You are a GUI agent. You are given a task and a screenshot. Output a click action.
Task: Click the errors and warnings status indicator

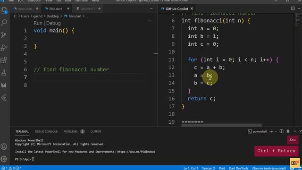11,168
